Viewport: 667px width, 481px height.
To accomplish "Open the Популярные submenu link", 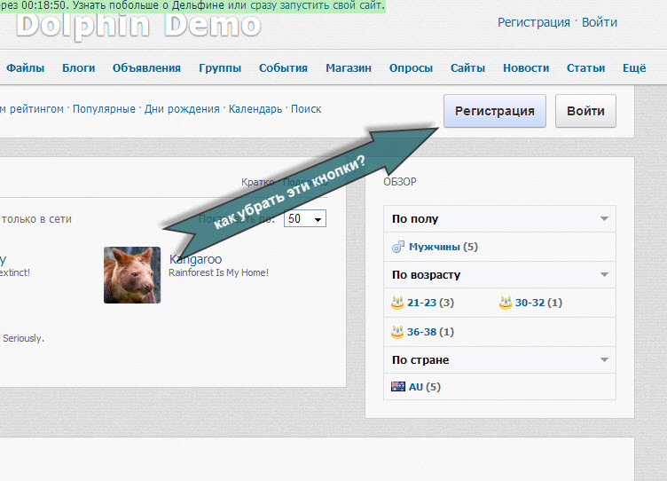I will [x=104, y=109].
